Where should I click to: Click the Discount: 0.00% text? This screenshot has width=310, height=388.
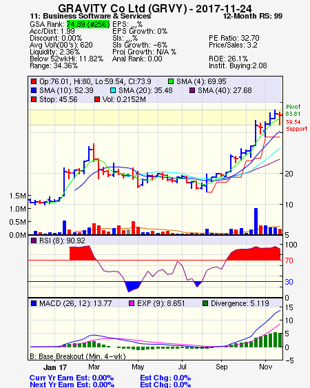coord(56,38)
